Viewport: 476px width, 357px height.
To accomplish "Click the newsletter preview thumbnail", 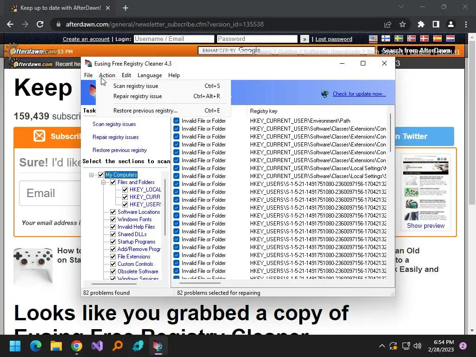I will point(426,188).
